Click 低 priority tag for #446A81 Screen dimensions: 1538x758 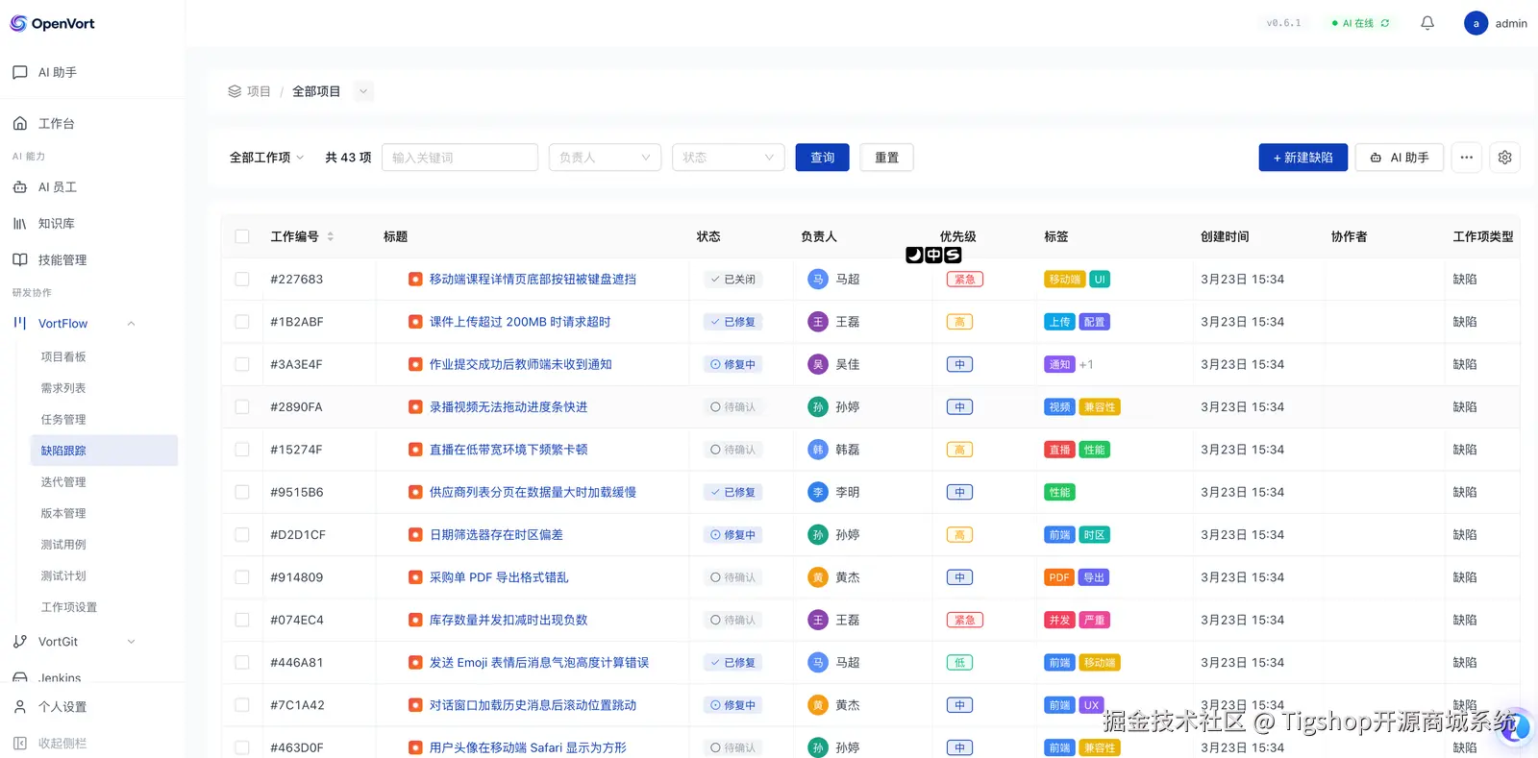pos(959,662)
